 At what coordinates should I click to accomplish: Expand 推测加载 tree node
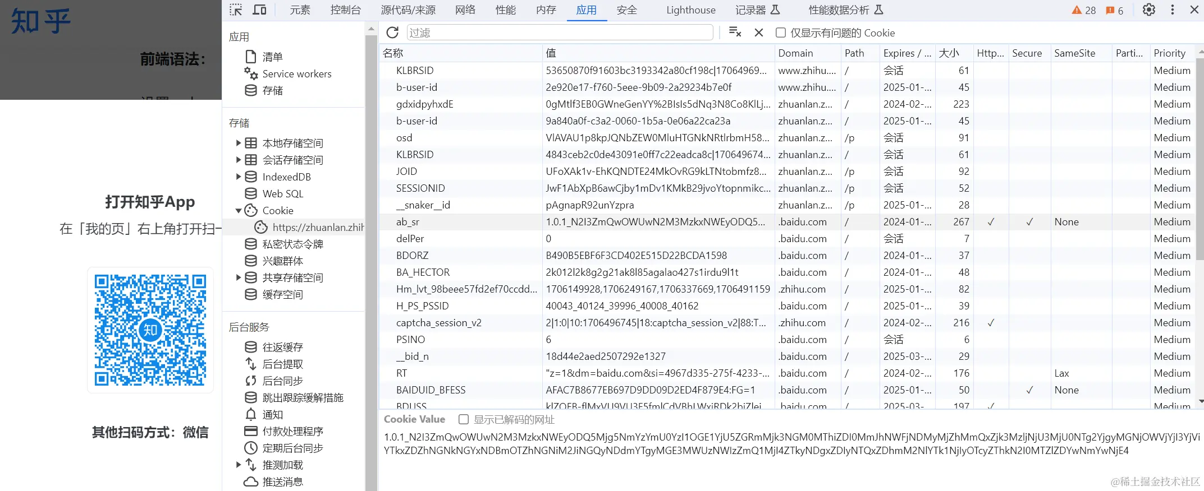tap(238, 465)
